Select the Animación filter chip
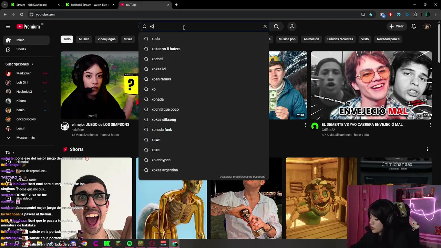The width and height of the screenshot is (441, 248). coord(311,39)
